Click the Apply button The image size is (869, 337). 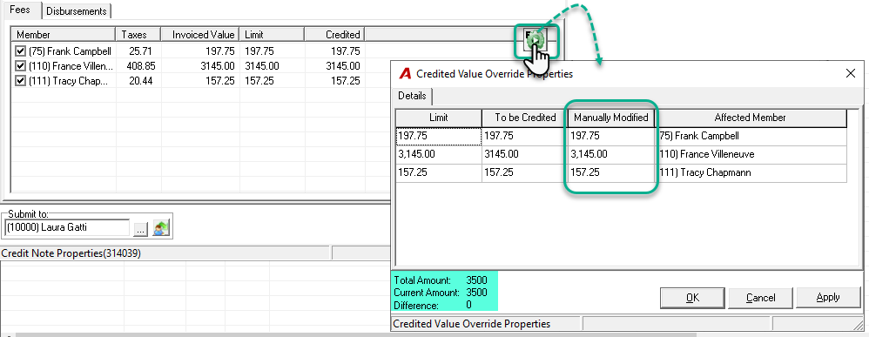coord(828,298)
